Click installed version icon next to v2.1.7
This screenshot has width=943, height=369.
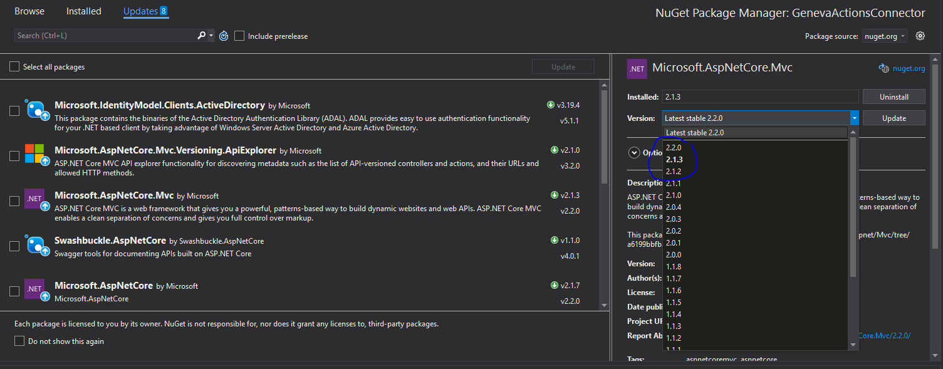[x=554, y=286]
